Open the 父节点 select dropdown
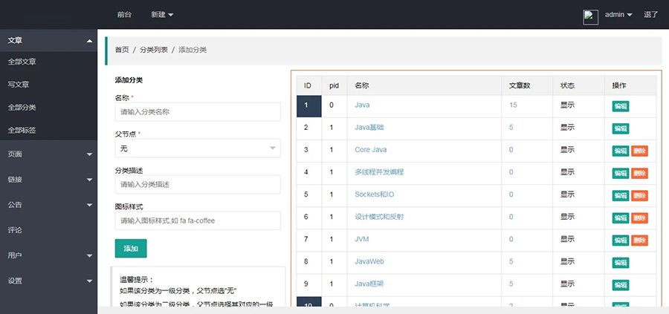 (x=198, y=148)
